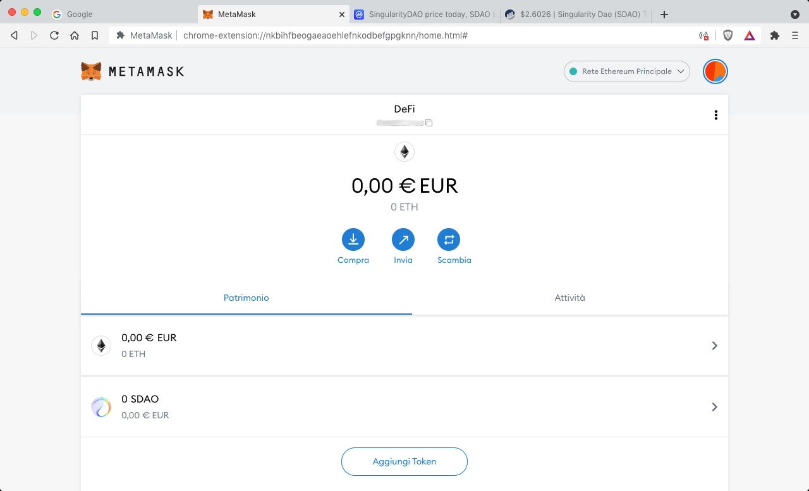Click the Invia arrow icon
This screenshot has width=809, height=491.
pyautogui.click(x=403, y=239)
